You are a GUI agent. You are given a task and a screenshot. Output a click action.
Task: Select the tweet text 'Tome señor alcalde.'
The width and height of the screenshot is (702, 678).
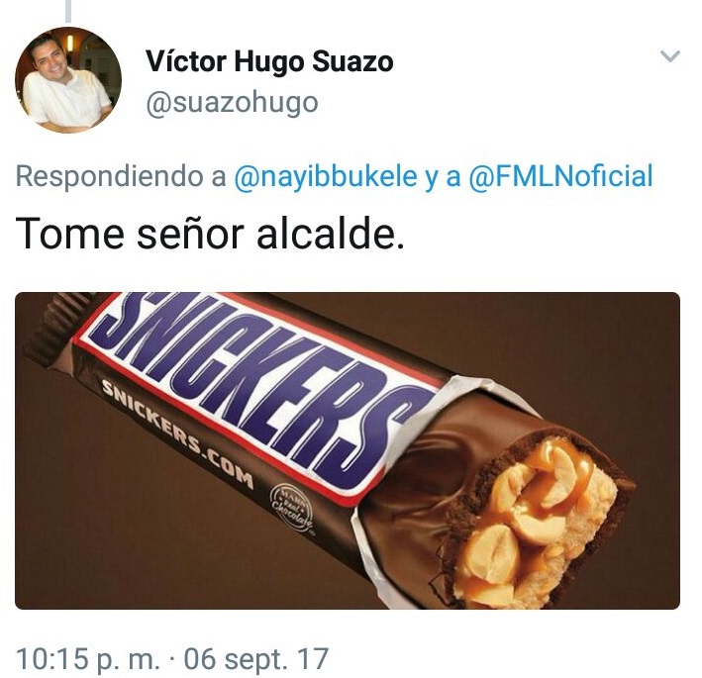click(210, 234)
